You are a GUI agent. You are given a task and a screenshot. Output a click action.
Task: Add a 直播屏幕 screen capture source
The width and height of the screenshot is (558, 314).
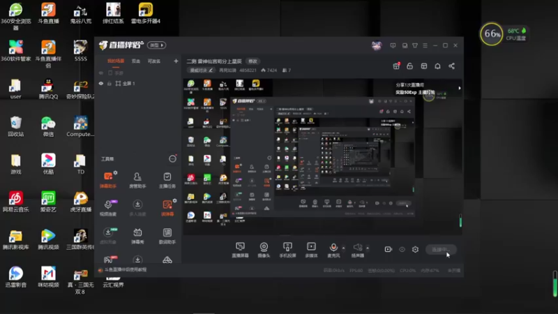pos(240,250)
